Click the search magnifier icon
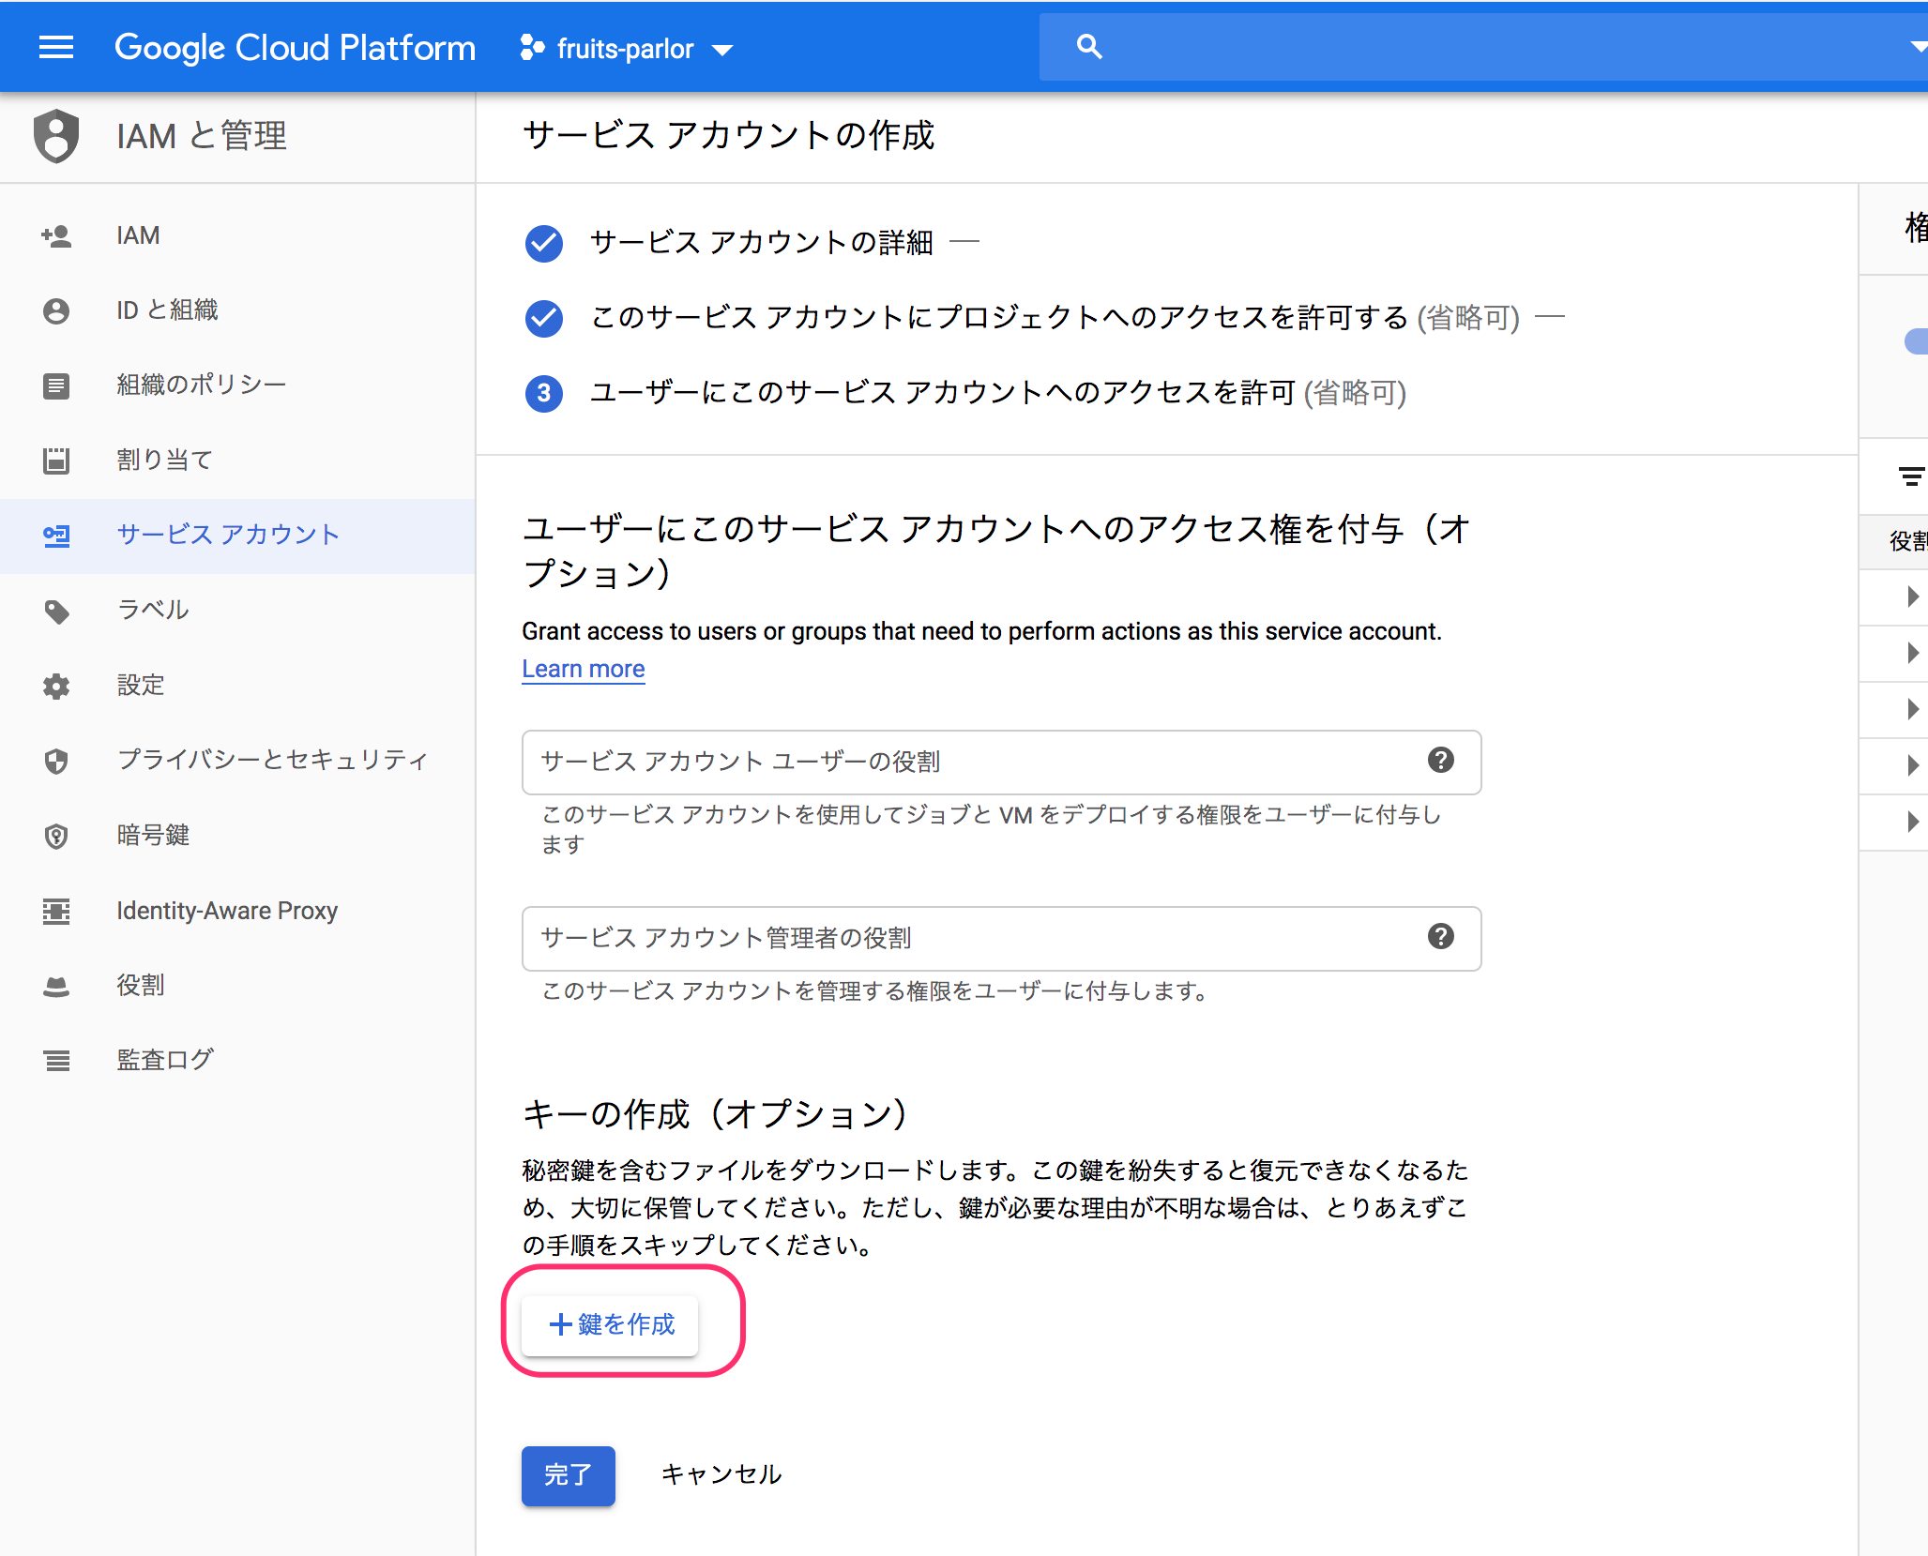Screen dimensions: 1928x1556 point(1088,47)
